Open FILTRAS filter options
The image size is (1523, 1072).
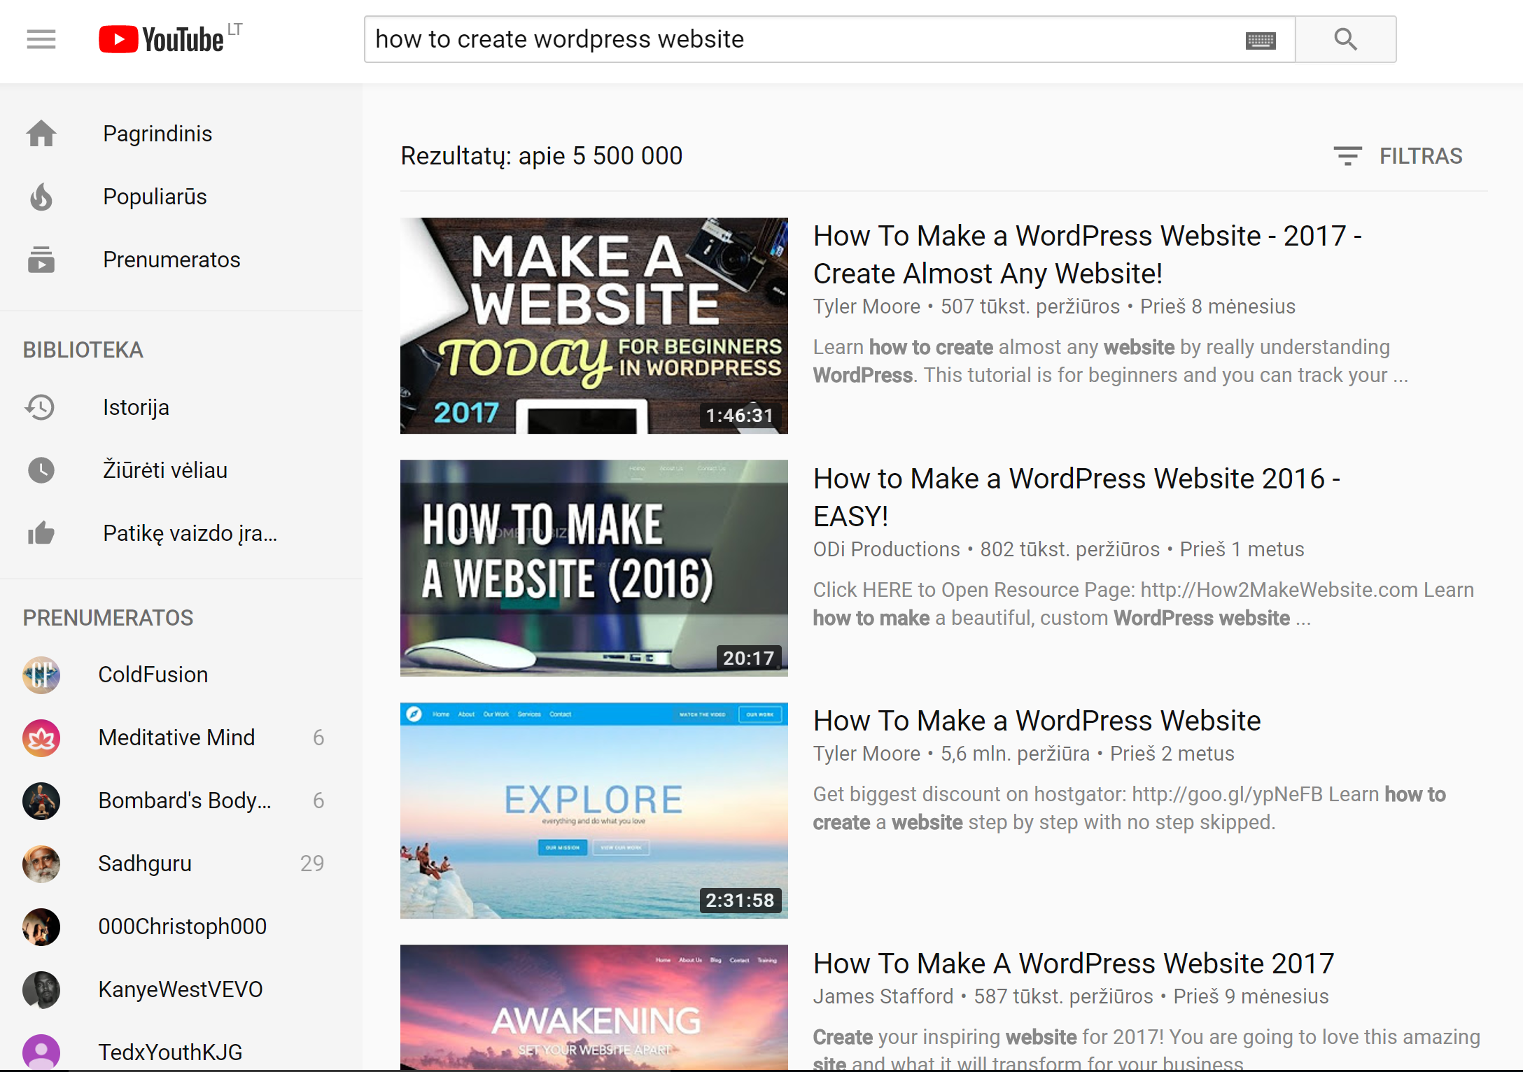coord(1398,155)
